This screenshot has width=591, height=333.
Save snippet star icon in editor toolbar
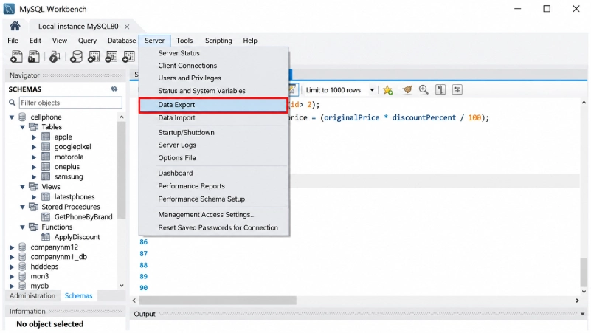tap(387, 90)
